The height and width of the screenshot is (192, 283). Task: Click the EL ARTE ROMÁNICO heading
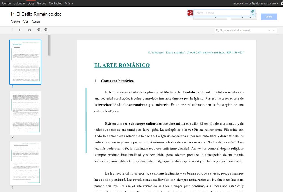[x=122, y=65]
